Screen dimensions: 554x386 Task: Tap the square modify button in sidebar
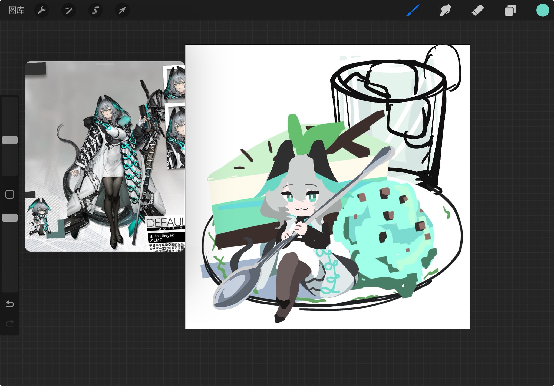[10, 194]
